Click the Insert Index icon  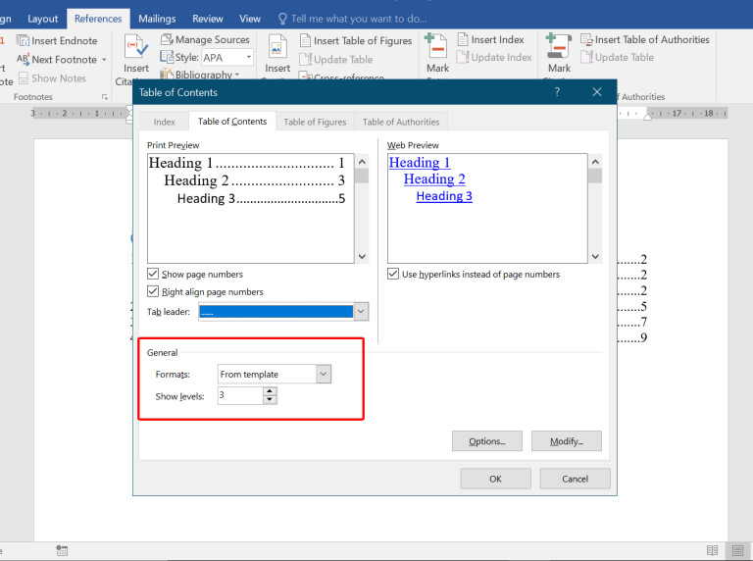[460, 40]
